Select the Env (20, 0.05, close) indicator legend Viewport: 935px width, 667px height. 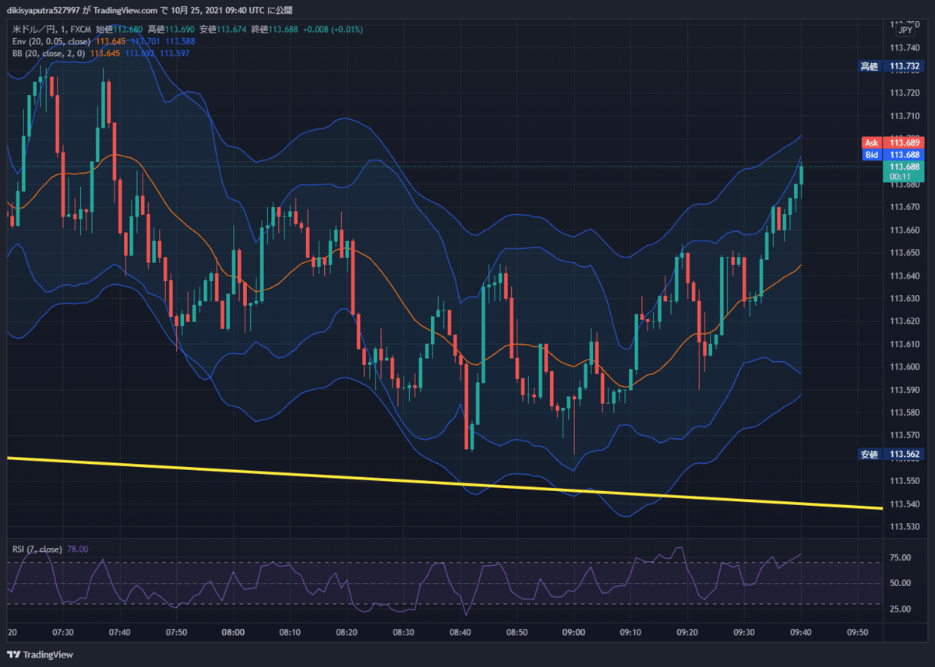(x=48, y=41)
